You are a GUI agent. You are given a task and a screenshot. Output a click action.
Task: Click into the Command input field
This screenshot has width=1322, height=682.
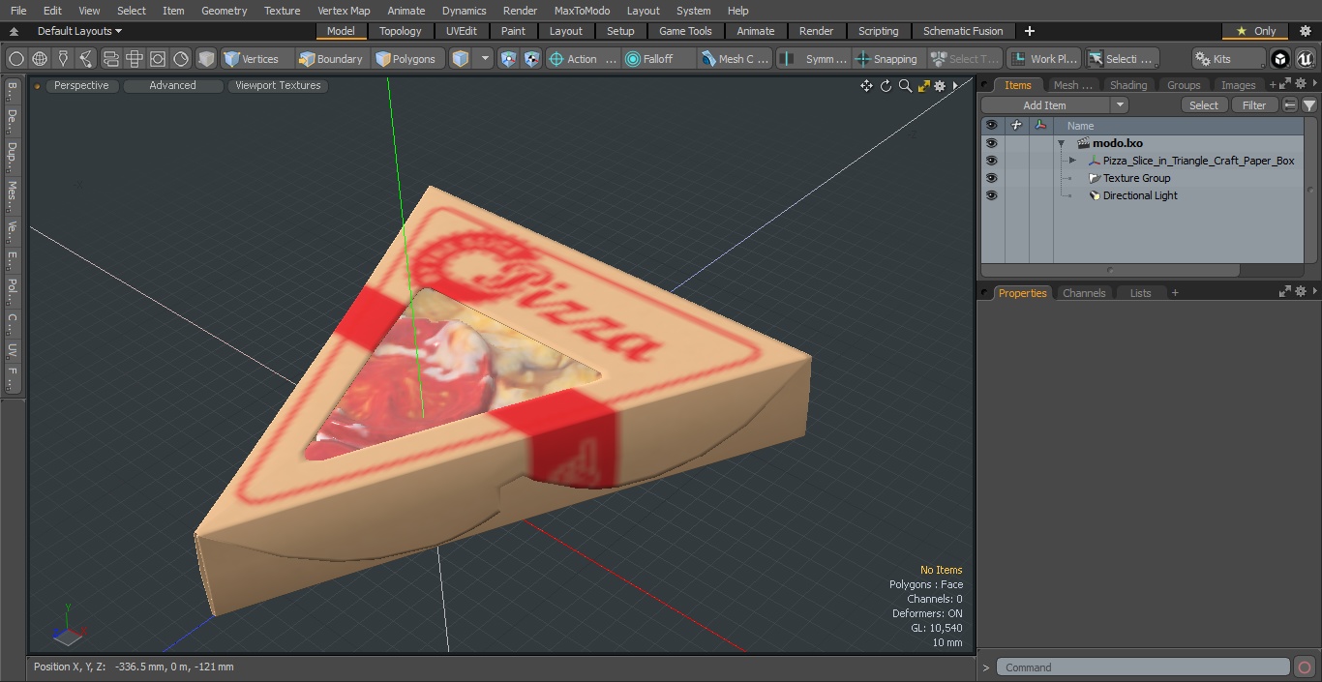coord(1143,667)
